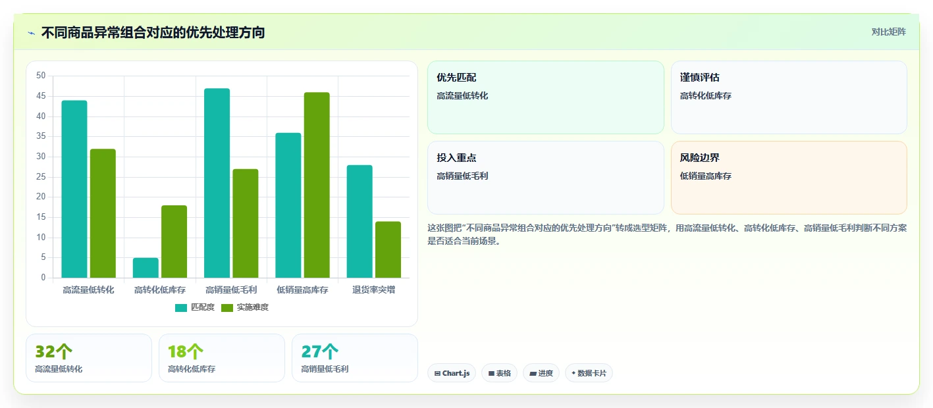Click the 50 y-axis tick label

41,76
